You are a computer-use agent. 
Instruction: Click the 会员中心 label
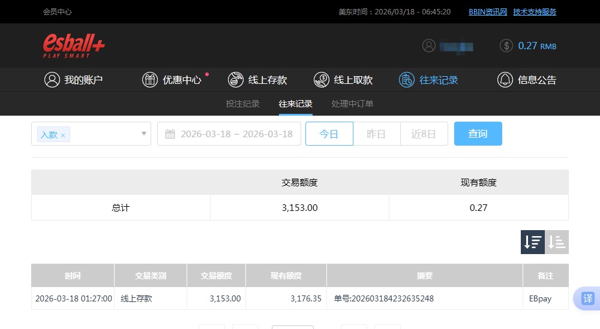coord(58,12)
